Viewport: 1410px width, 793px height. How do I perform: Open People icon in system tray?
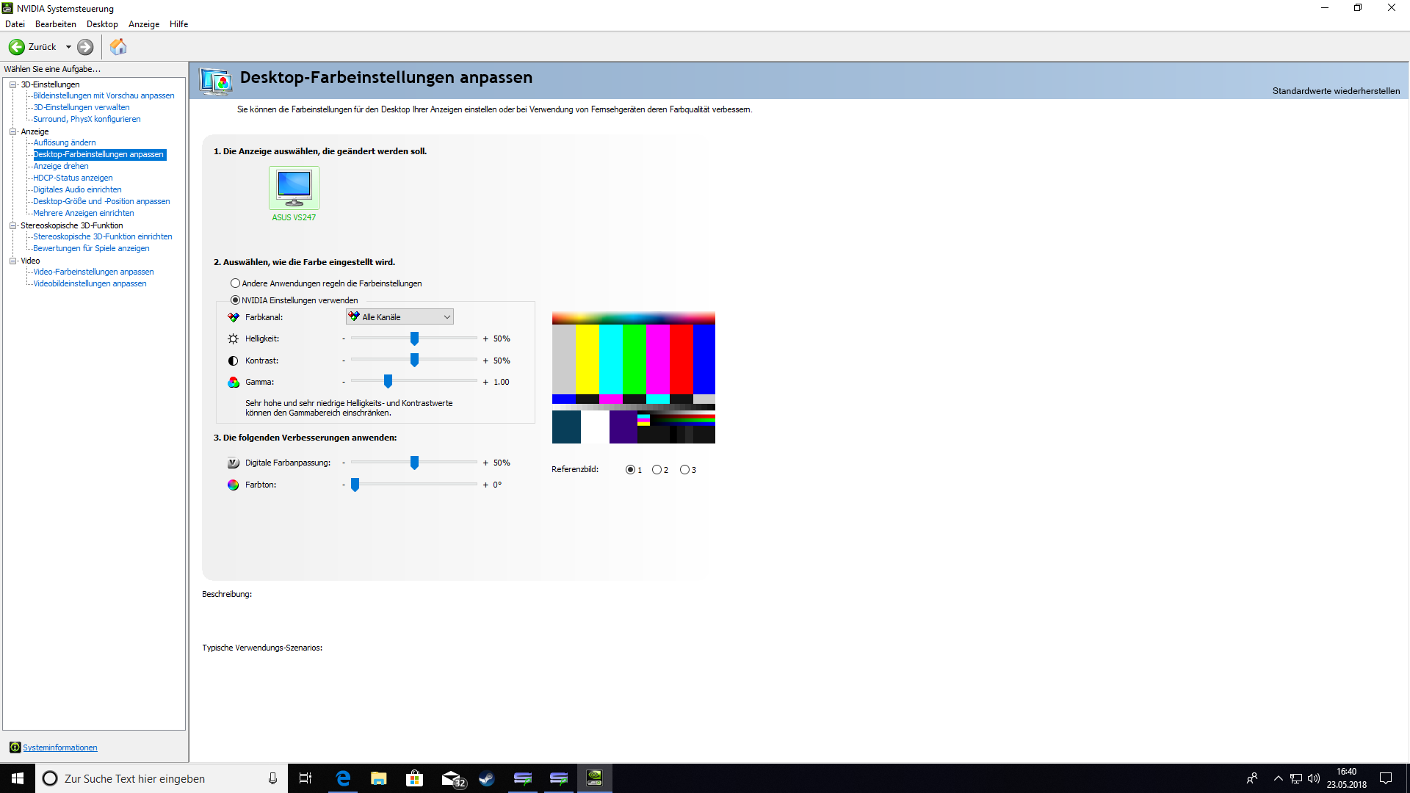(x=1252, y=778)
